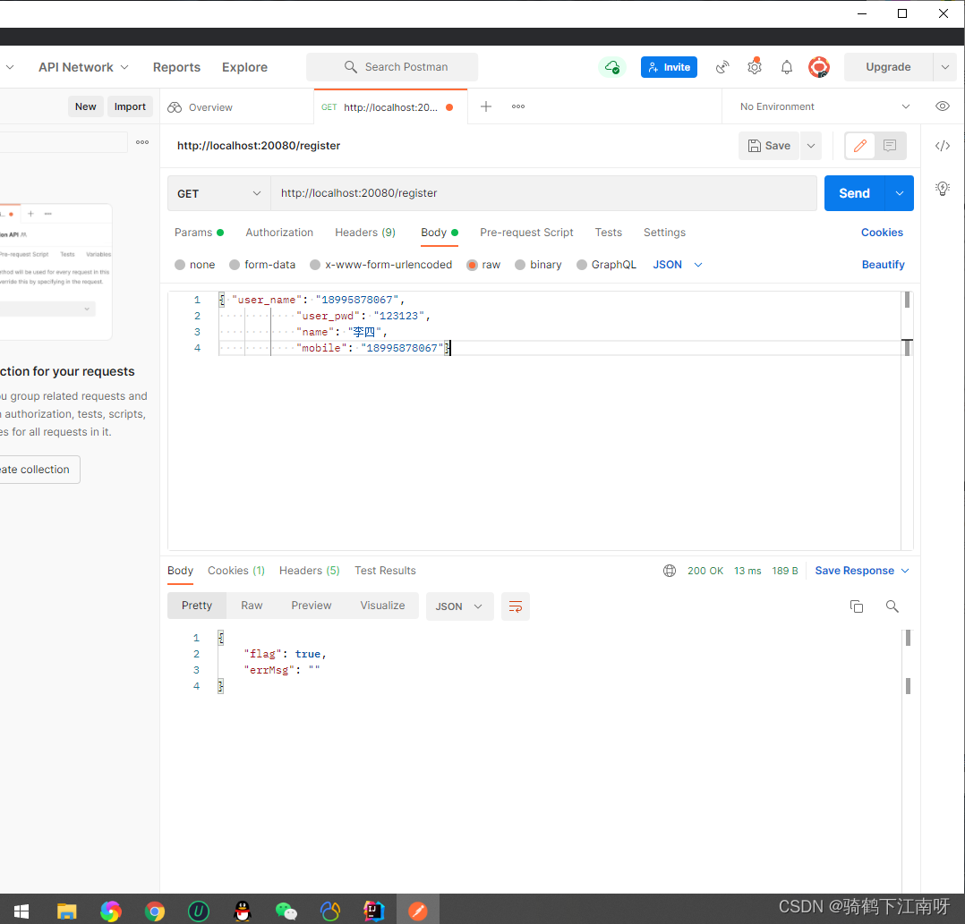Viewport: 965px width, 924px height.
Task: Open the Cookies link
Action: (x=881, y=233)
